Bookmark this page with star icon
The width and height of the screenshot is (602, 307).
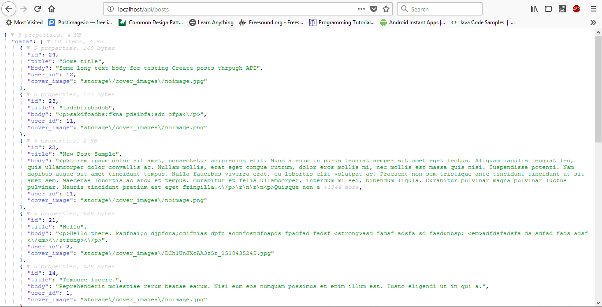pos(386,9)
